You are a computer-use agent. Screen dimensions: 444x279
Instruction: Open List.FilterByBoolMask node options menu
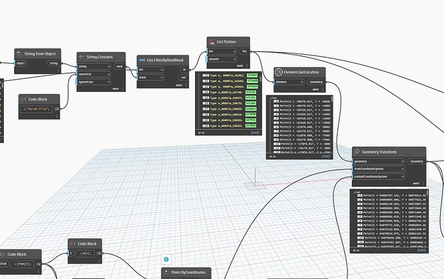tap(186, 85)
